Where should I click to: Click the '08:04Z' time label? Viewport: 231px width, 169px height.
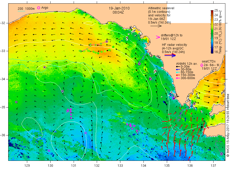pos(118,12)
